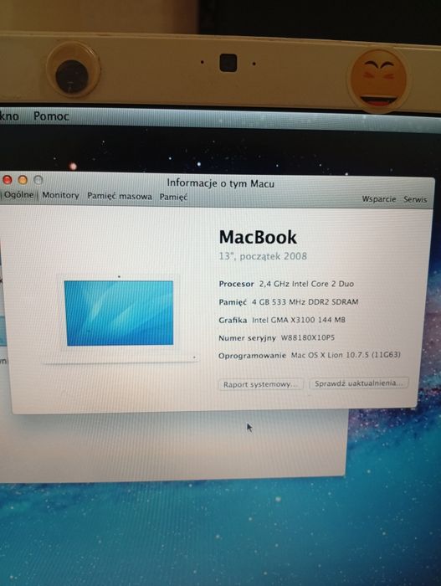Click 'Mac OS X Lion 10.7.5 (11G63)' text
The width and height of the screenshot is (441, 586).
346,355
